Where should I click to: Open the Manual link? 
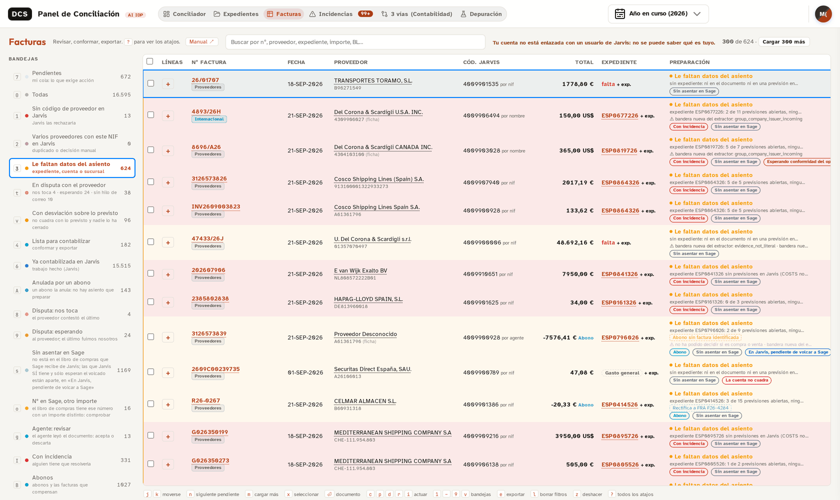click(201, 42)
